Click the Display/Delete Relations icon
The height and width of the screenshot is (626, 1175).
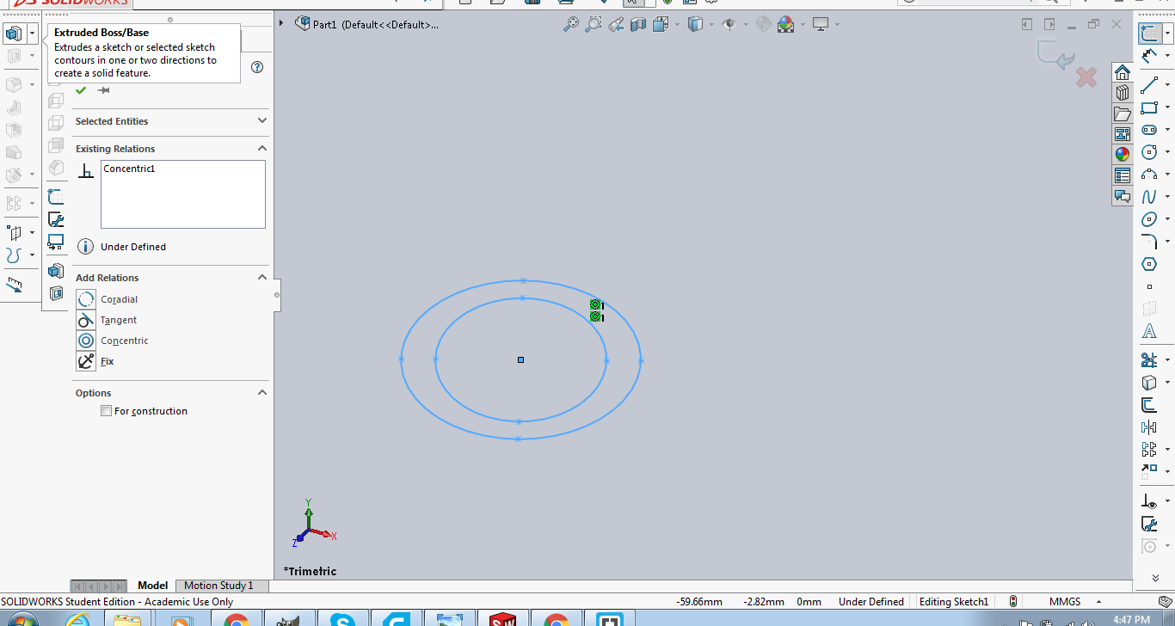click(x=1149, y=500)
